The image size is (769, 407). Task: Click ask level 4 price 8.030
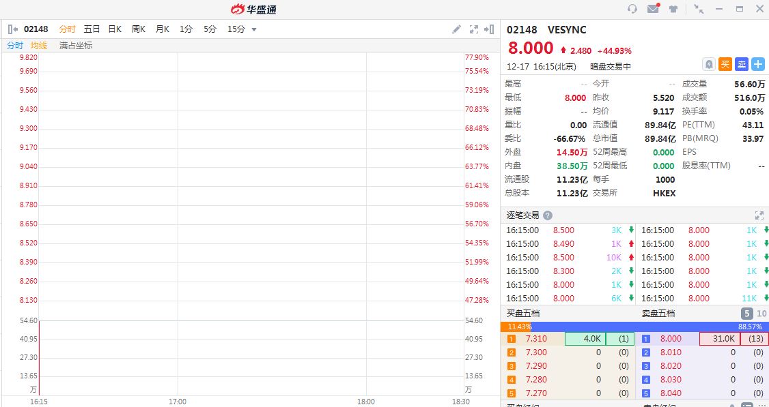click(x=671, y=380)
